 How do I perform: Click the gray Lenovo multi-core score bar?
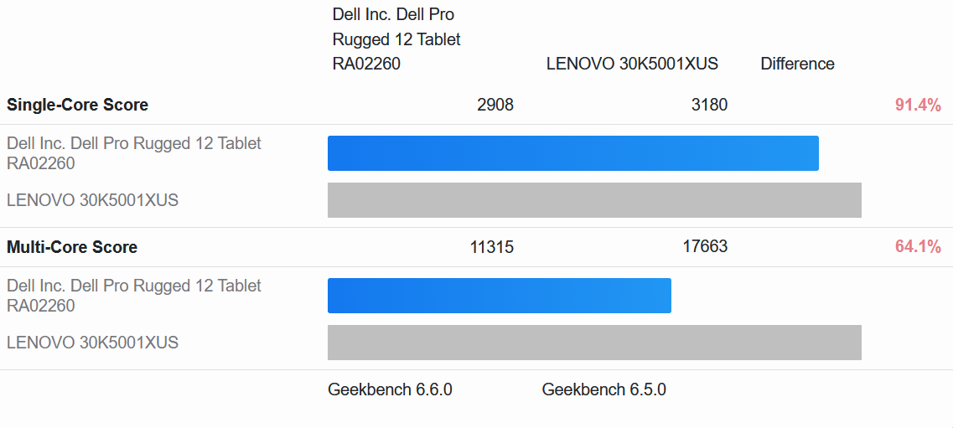(x=594, y=343)
